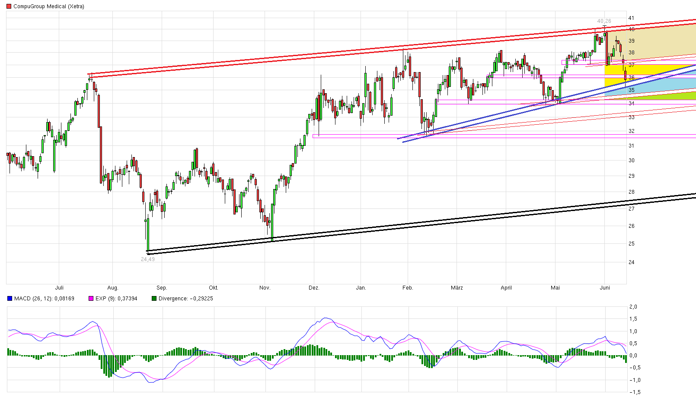This screenshot has width=696, height=397.
Task: Select the Juli label on time axis
Action: [x=59, y=288]
